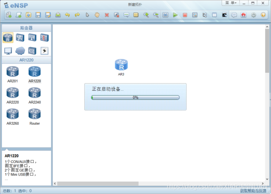Zoom in on the topology
The image size is (271, 194).
(146, 15)
